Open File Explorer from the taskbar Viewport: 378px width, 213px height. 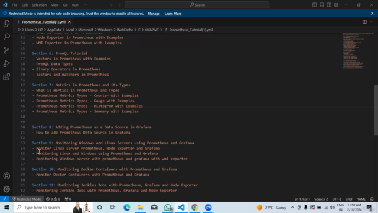coord(141,208)
